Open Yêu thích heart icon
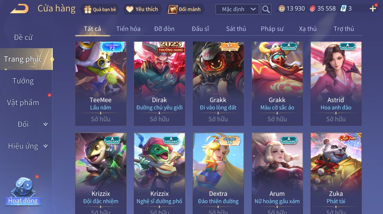The width and height of the screenshot is (383, 214). 130,9
